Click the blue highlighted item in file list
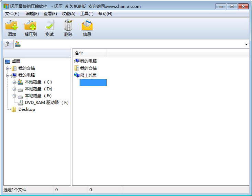The height and width of the screenshot is (196, 252). tap(93, 83)
